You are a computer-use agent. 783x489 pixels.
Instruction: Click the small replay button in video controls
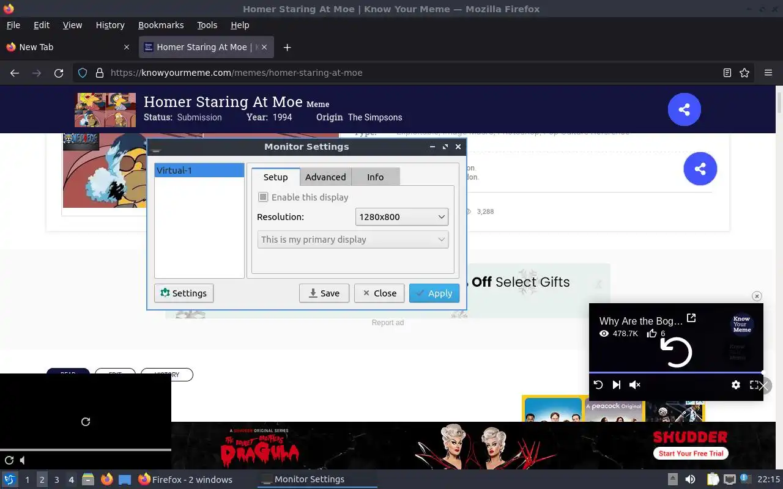[x=598, y=384]
